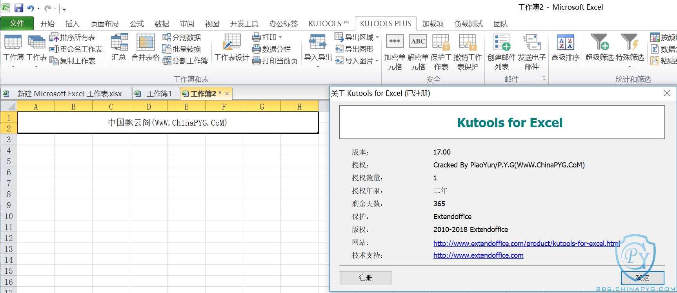Click the 确定 button in the dialog
Screen dimensions: 677x293
click(x=642, y=278)
